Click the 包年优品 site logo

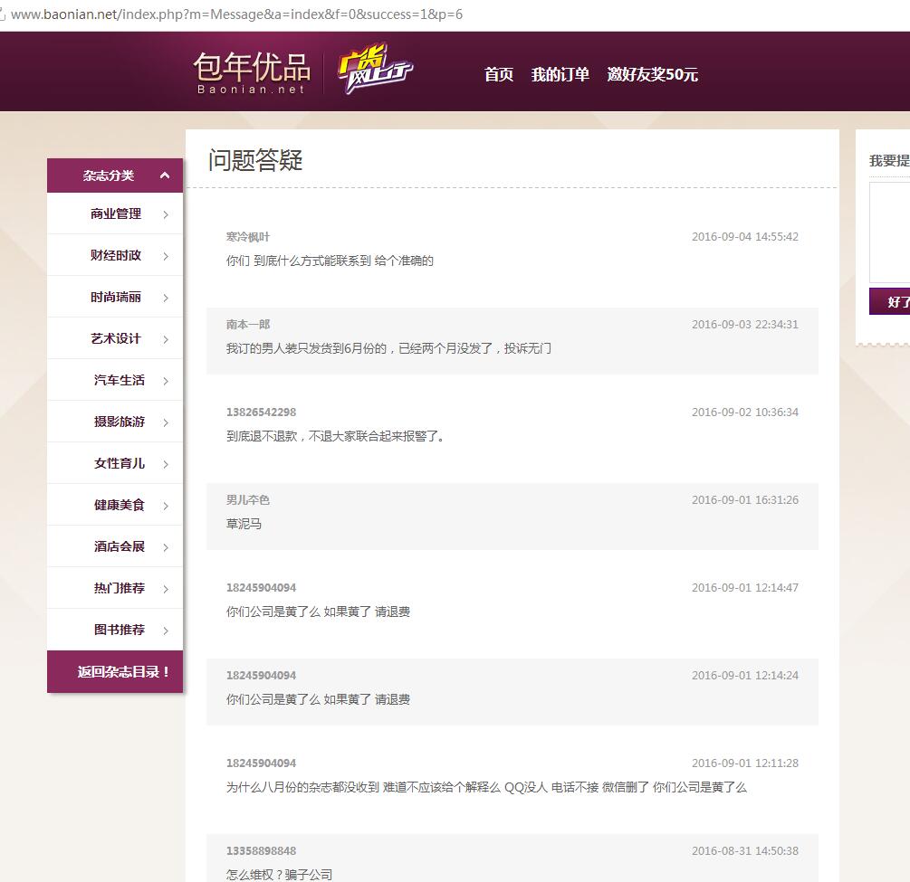[252, 71]
